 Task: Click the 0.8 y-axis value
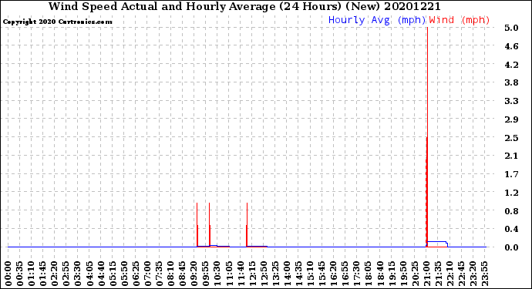point(511,210)
